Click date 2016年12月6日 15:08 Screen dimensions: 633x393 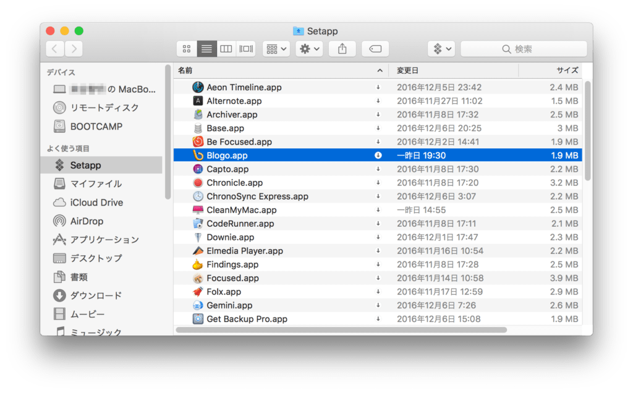pyautogui.click(x=438, y=319)
